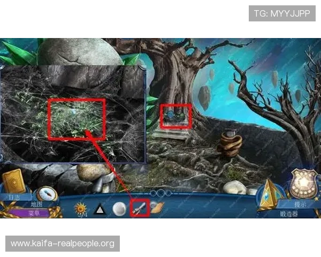
Task: Open the journal book icon
Action: click(x=13, y=182)
